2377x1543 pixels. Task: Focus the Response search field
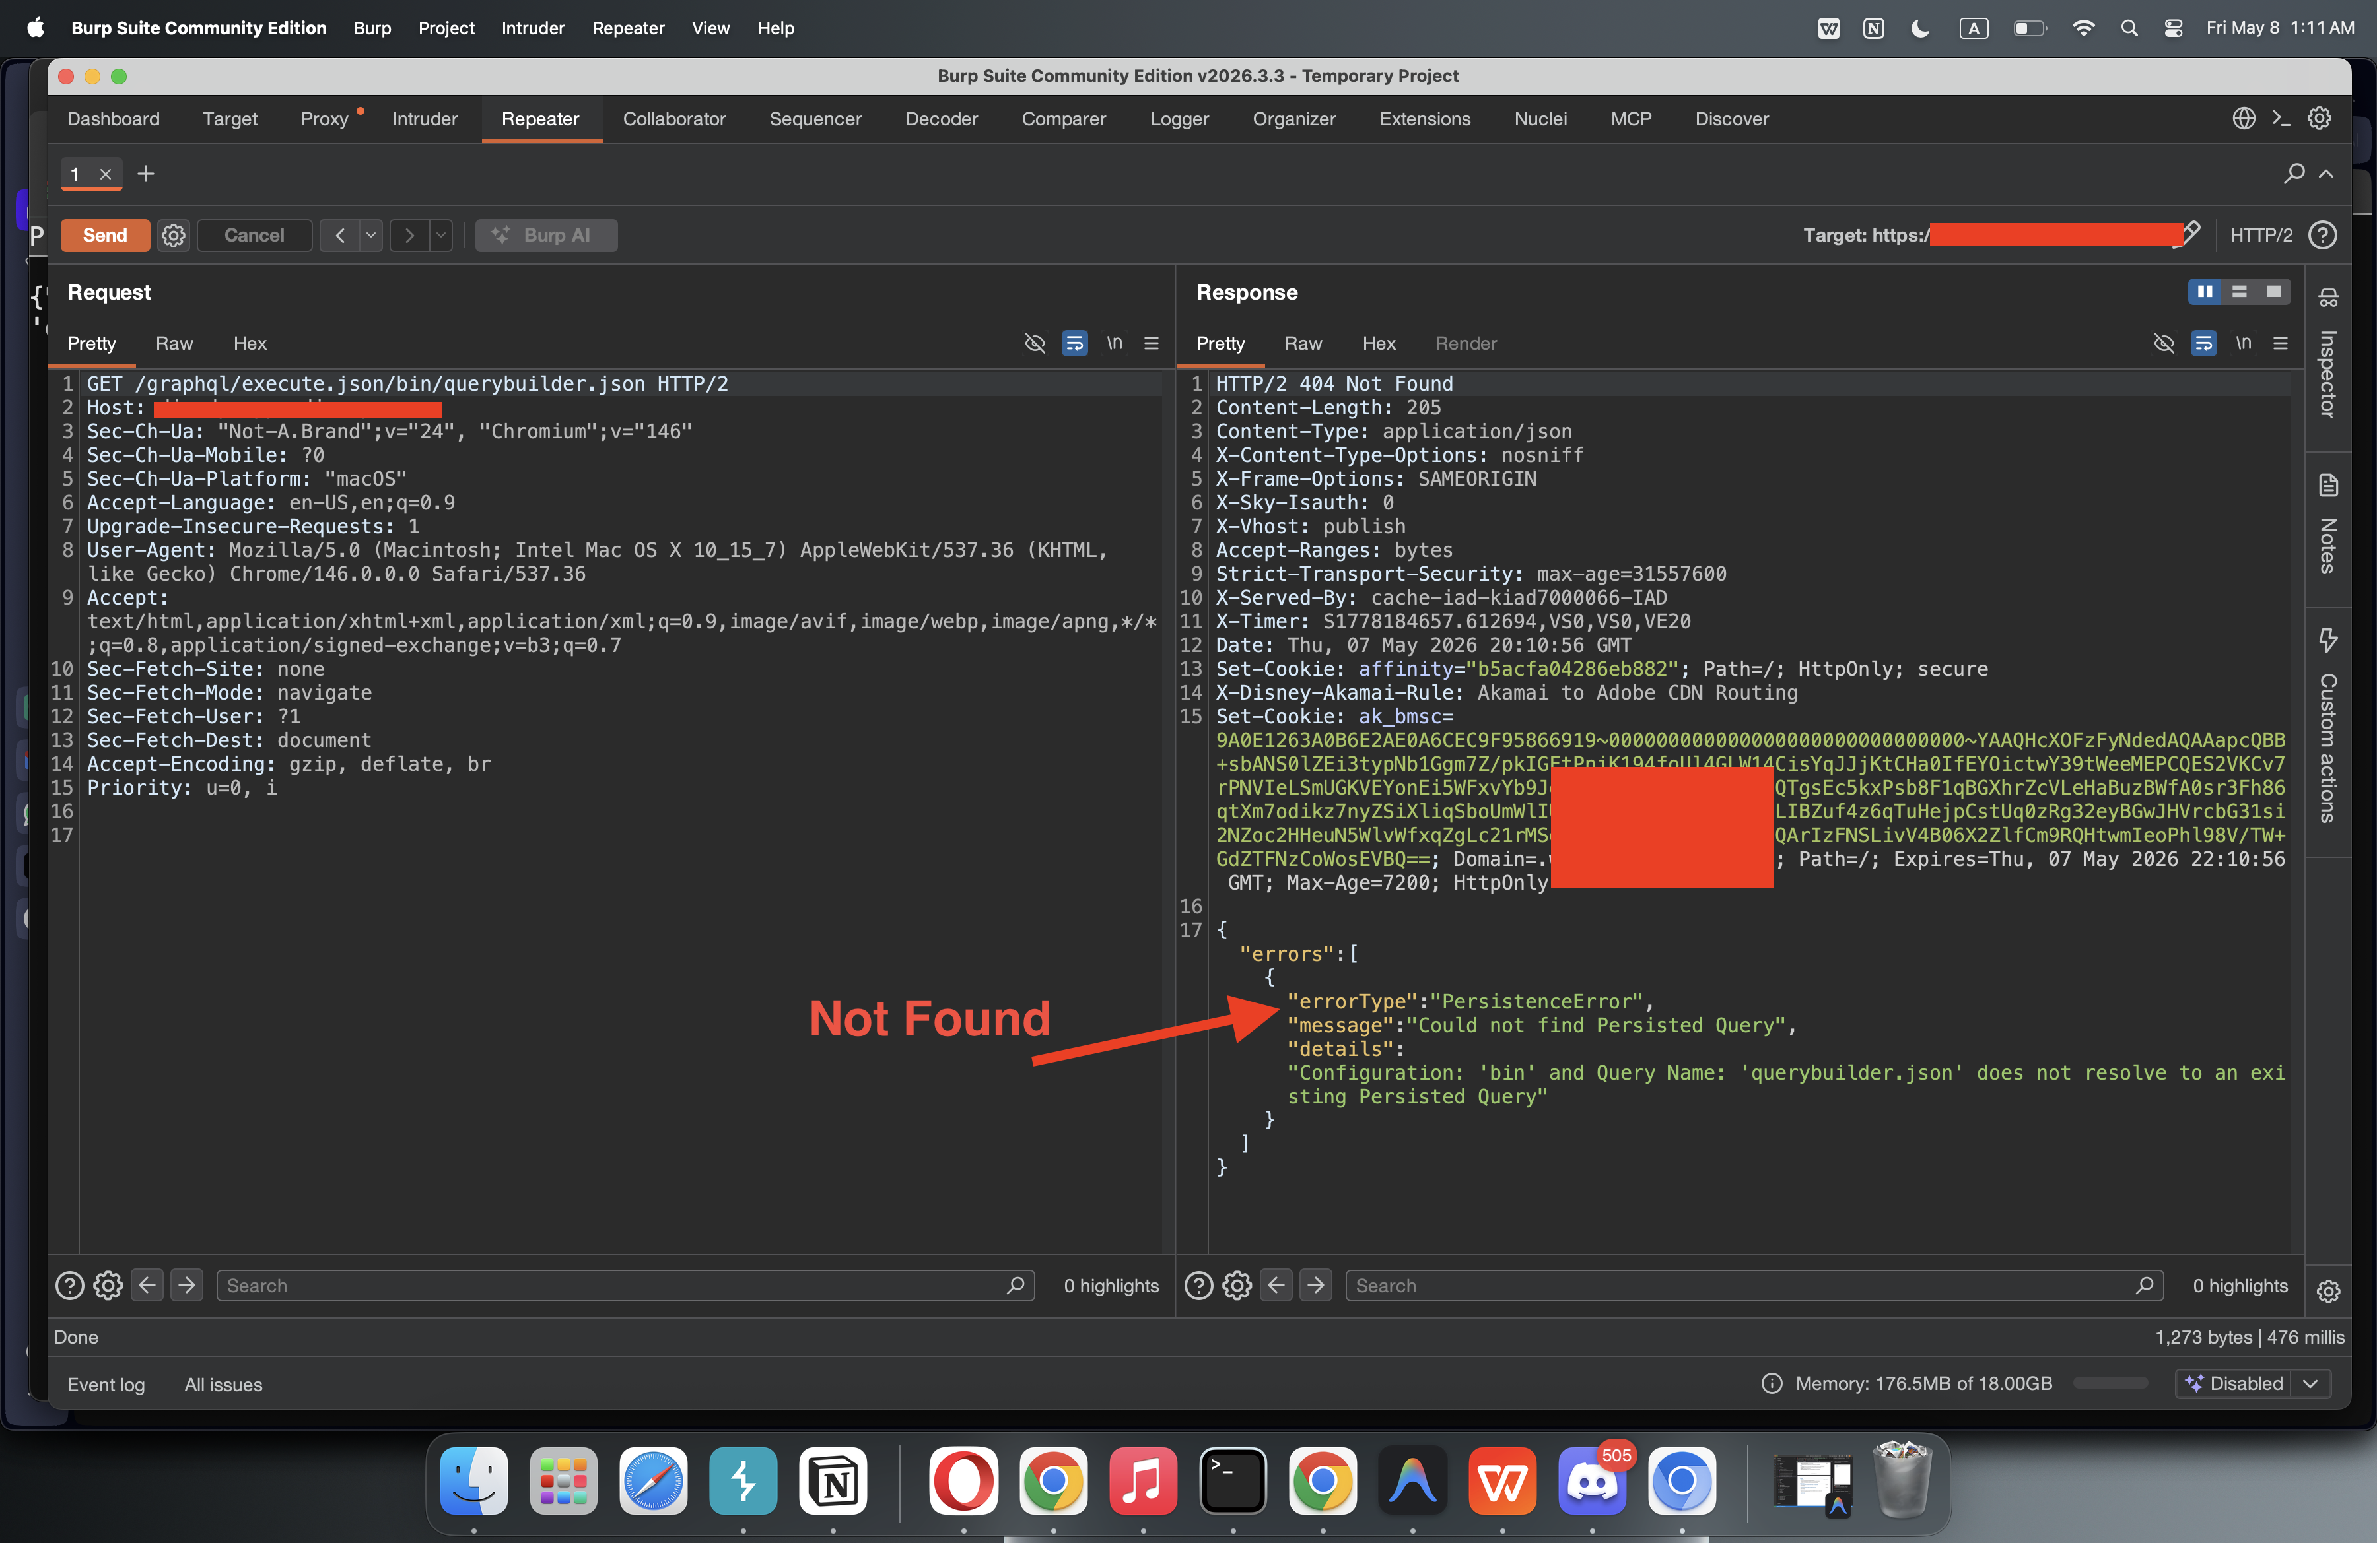[x=1755, y=1286]
